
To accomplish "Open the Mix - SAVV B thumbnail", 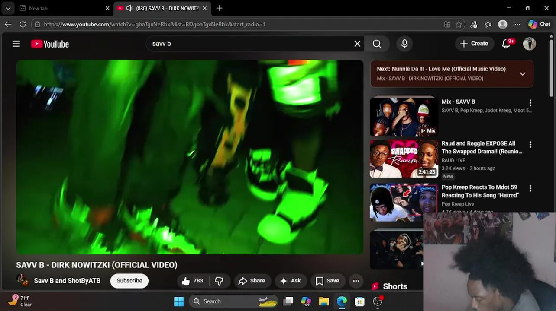I will 404,117.
